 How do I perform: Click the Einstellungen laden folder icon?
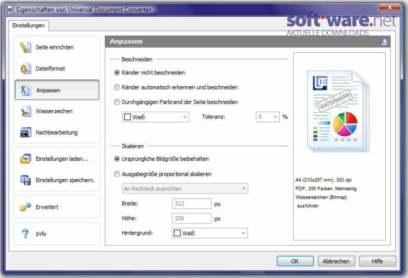click(x=26, y=158)
